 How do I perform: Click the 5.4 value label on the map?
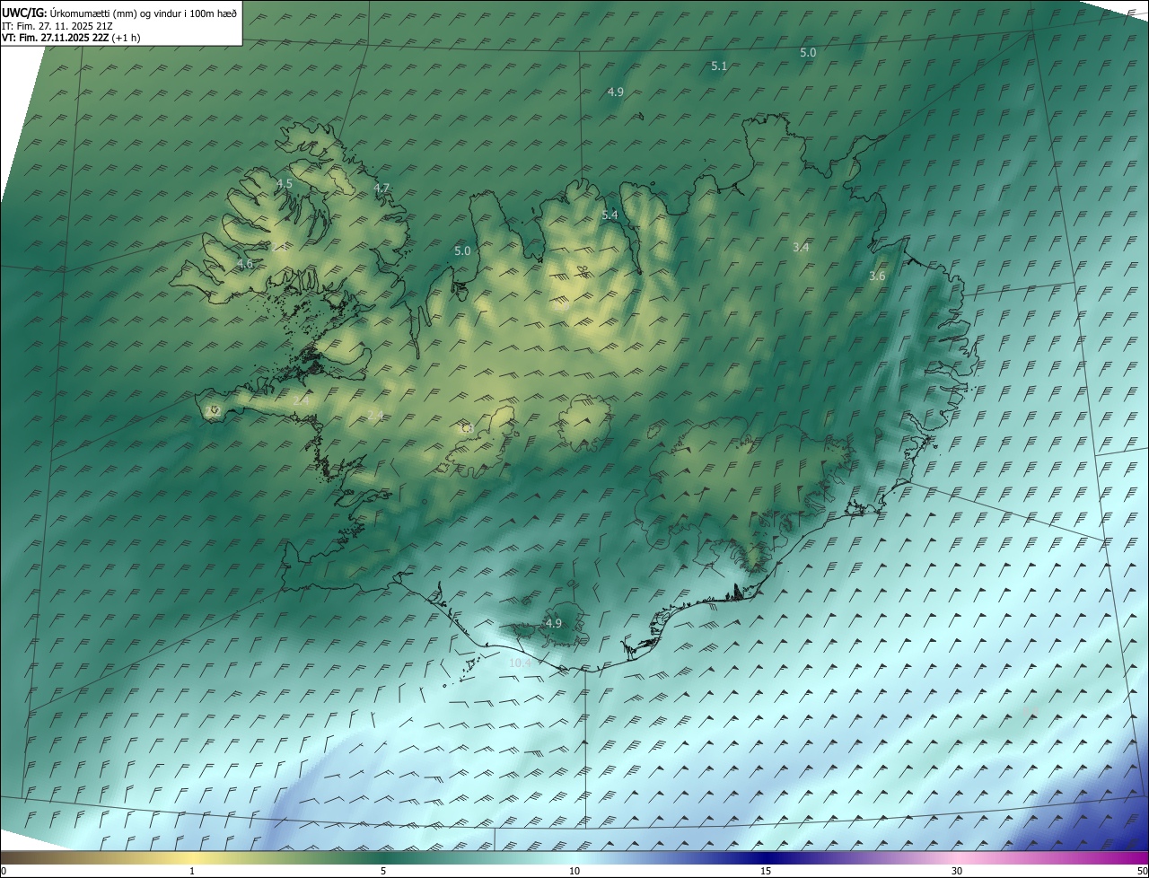[610, 215]
